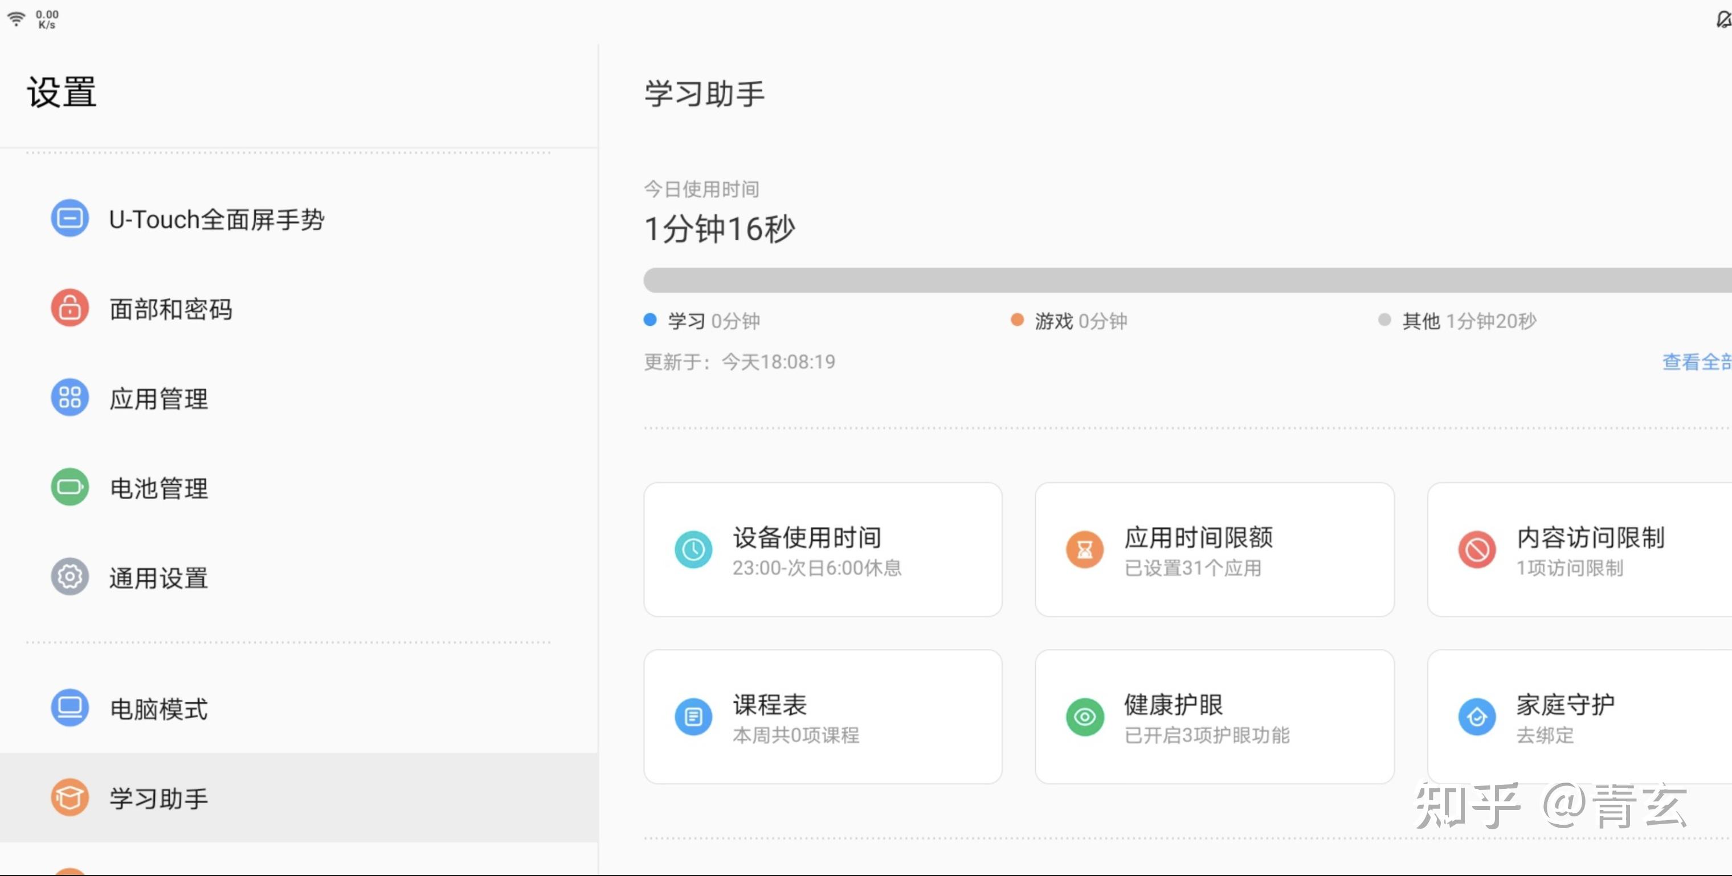Click the App Management grid icon
This screenshot has width=1732, height=876.
click(70, 398)
